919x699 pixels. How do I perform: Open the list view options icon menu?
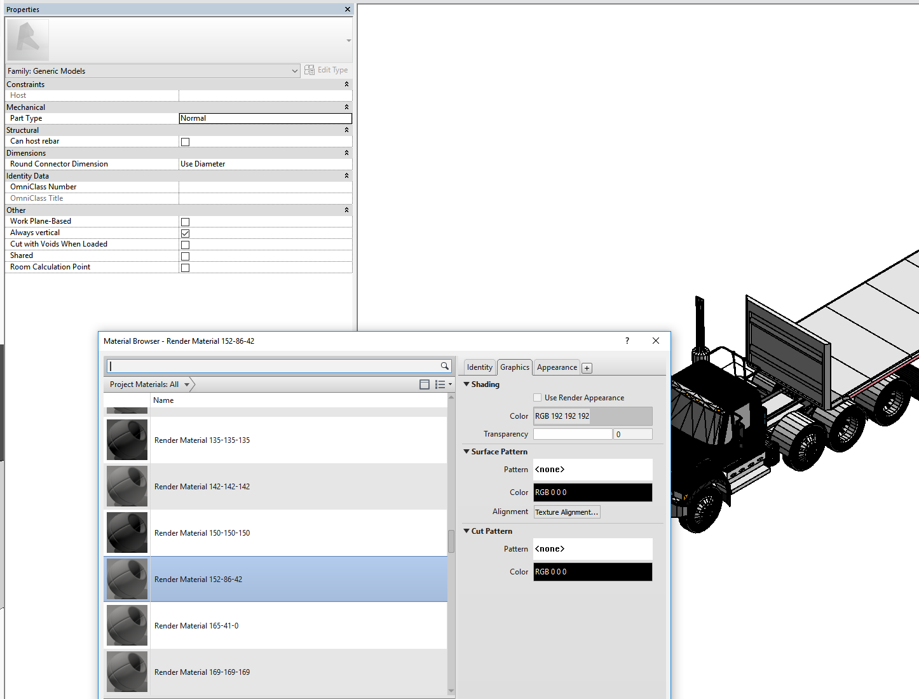(443, 384)
